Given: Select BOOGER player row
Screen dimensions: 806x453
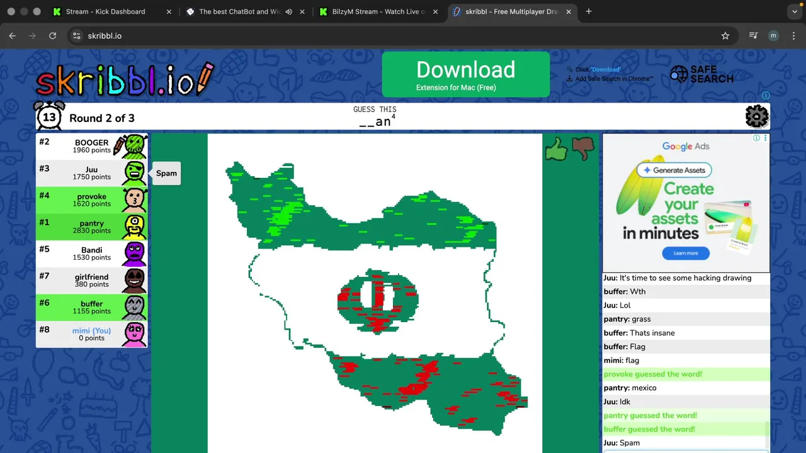Looking at the screenshot, I should 92,146.
